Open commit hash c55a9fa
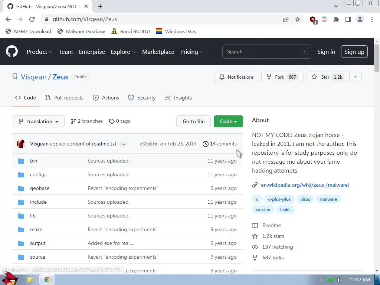380x285 pixels. click(x=148, y=144)
